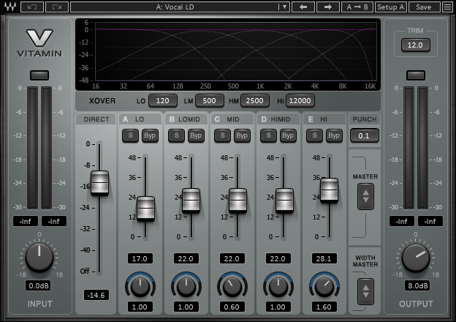
Task: Open the hamburger menu icon
Action: point(448,7)
